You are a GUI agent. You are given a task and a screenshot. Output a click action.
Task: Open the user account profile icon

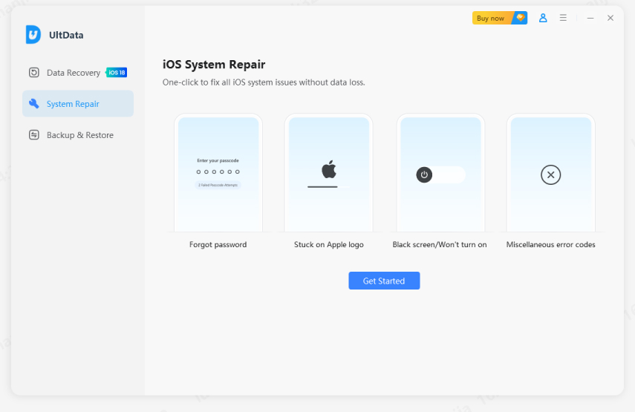point(543,18)
